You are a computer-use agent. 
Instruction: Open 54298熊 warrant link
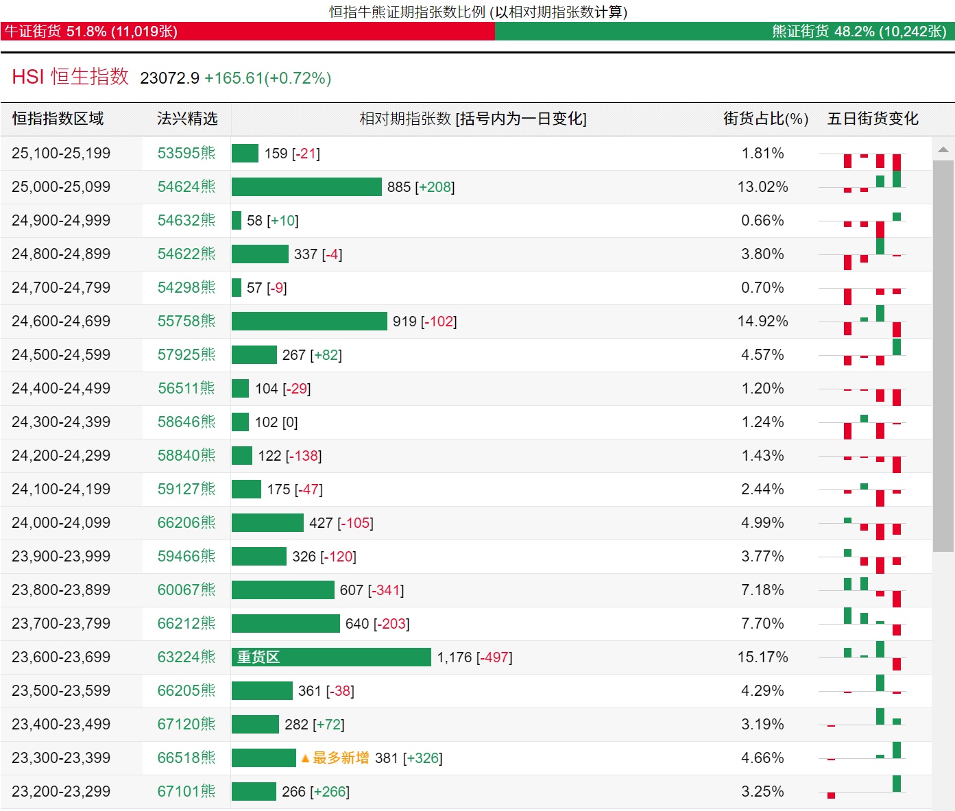click(x=186, y=287)
